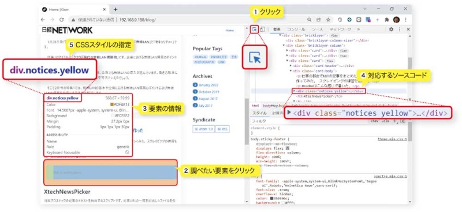Click the blue circular extension icon in toolbar
The width and height of the screenshot is (462, 212).
[349, 20]
